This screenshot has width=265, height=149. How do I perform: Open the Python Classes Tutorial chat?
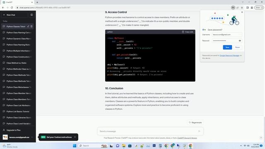point(16,26)
